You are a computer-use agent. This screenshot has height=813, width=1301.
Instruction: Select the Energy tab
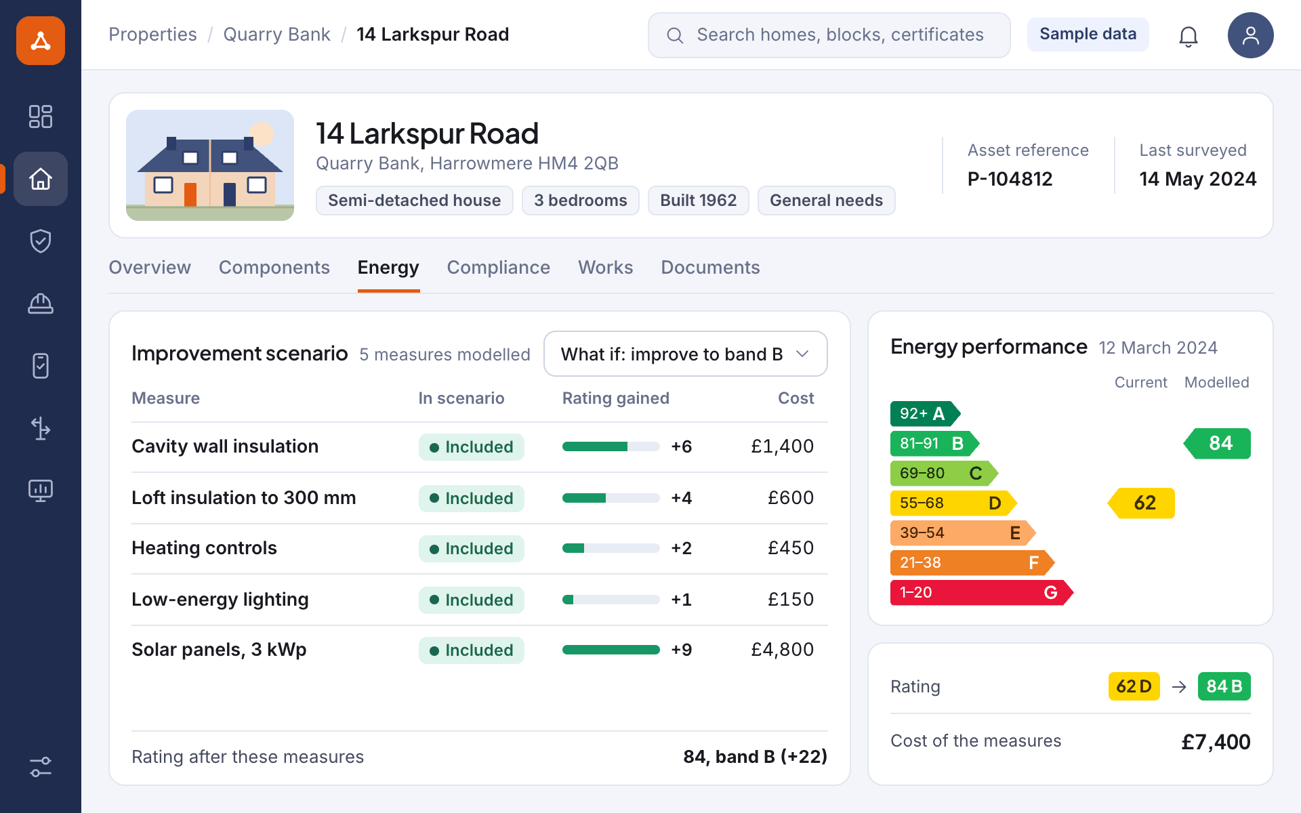[x=388, y=268]
